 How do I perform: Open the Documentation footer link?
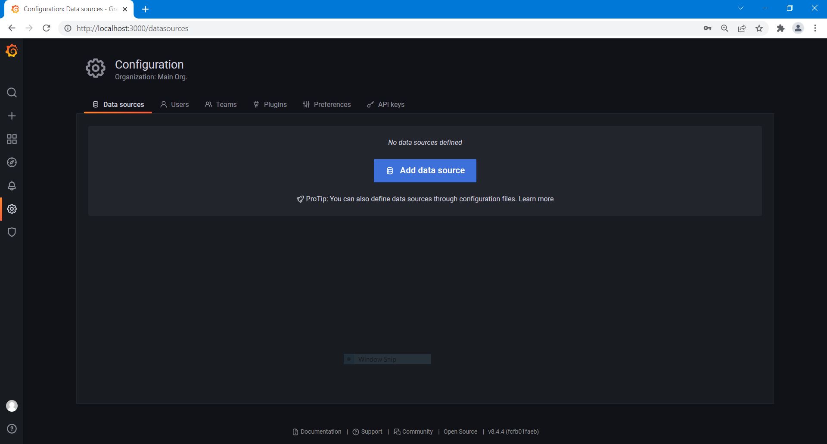pyautogui.click(x=317, y=431)
